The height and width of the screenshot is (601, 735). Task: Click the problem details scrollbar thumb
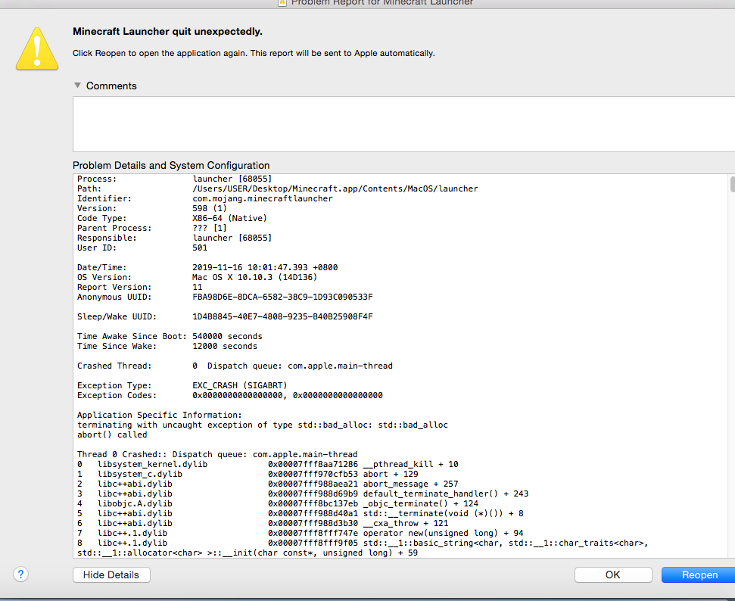pos(732,185)
